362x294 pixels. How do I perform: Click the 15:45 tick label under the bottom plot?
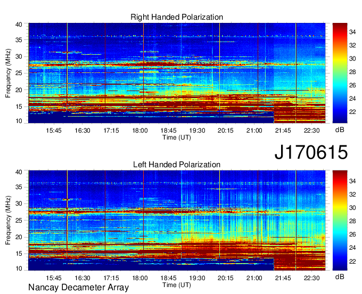pos(54,278)
